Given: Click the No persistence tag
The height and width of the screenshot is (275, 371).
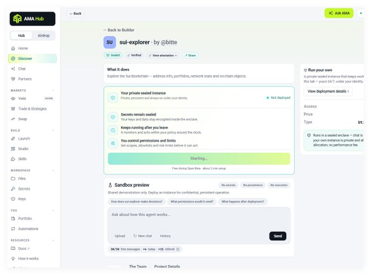Looking at the screenshot, I should point(253,185).
